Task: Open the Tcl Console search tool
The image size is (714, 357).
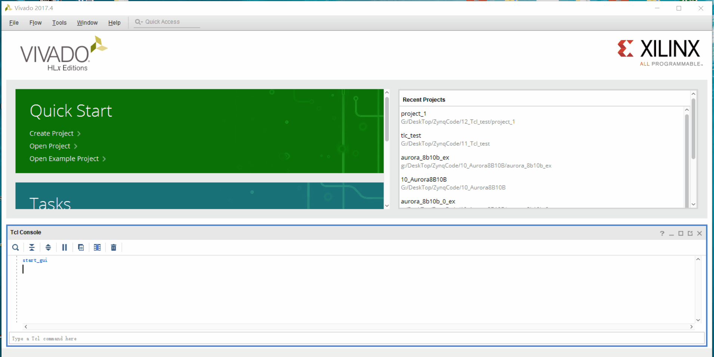Action: pos(15,247)
